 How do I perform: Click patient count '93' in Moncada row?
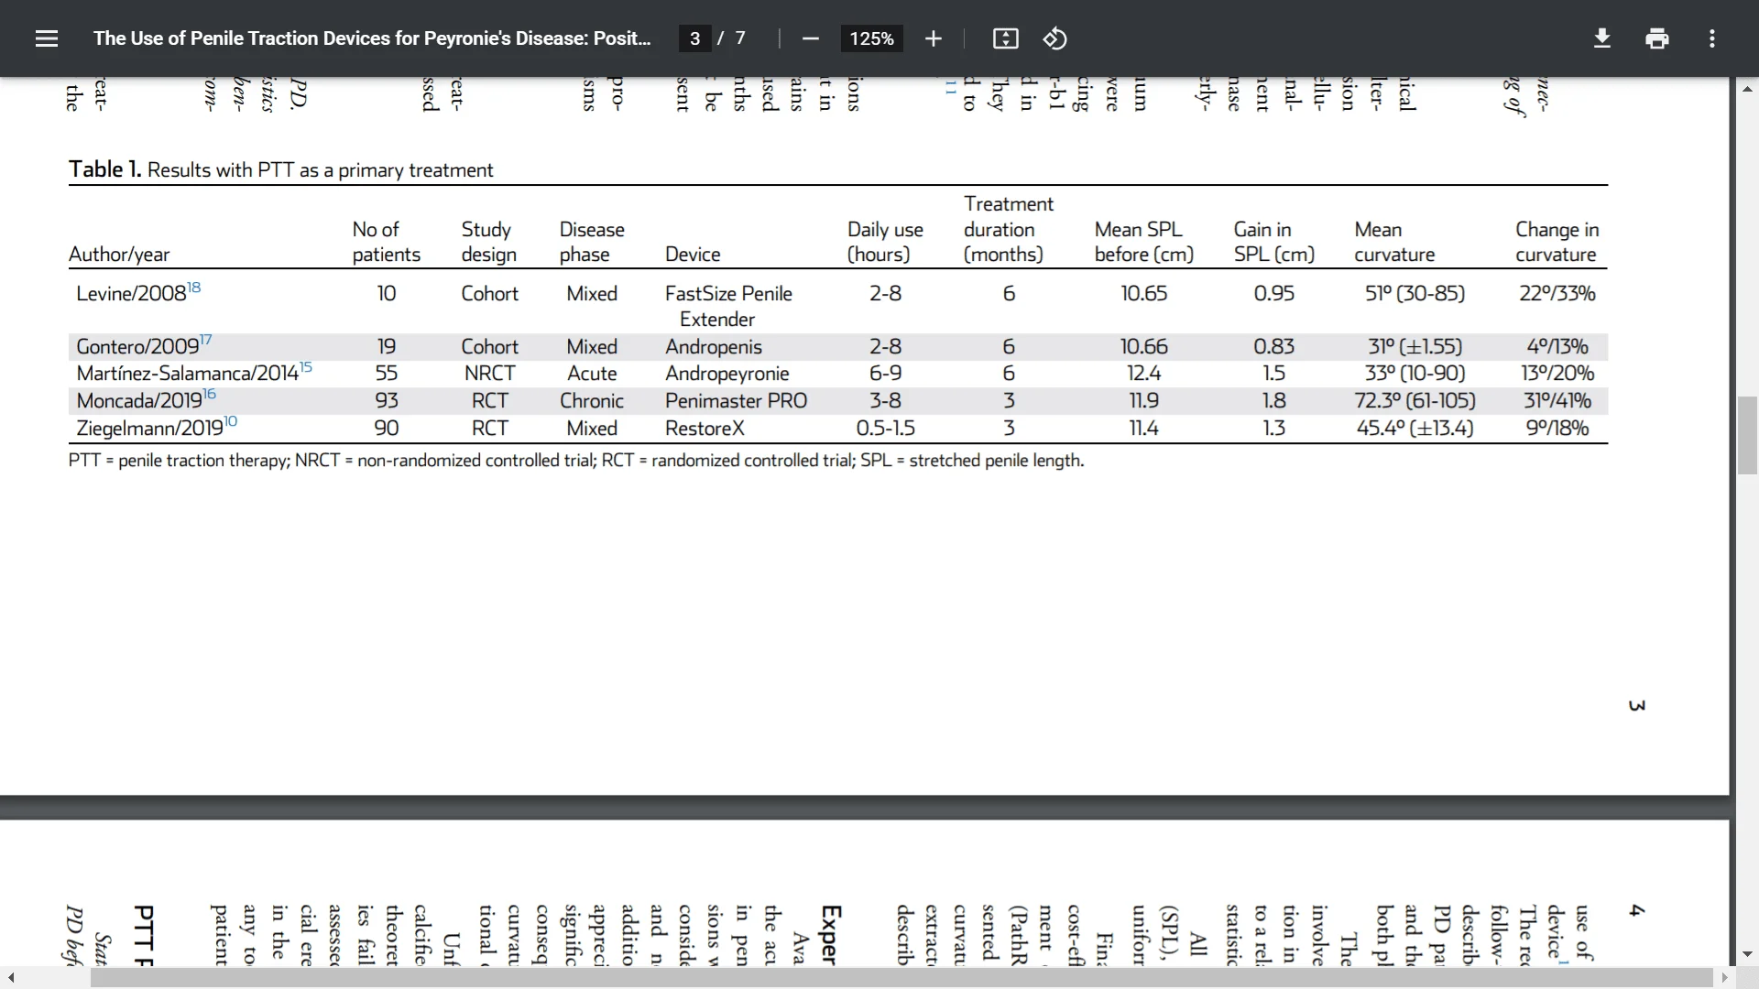pyautogui.click(x=387, y=401)
